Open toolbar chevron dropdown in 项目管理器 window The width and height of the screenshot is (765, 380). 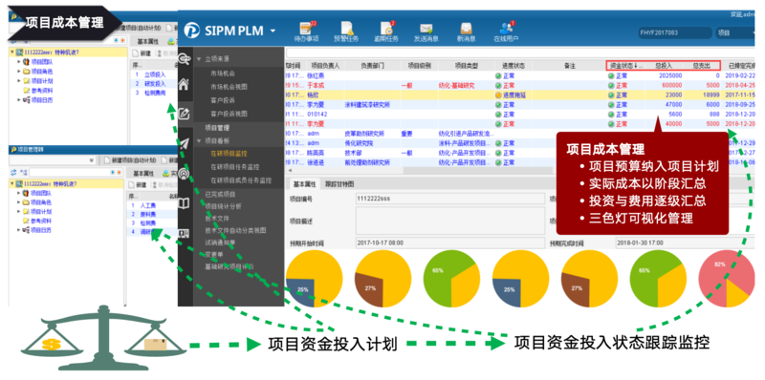[92, 160]
